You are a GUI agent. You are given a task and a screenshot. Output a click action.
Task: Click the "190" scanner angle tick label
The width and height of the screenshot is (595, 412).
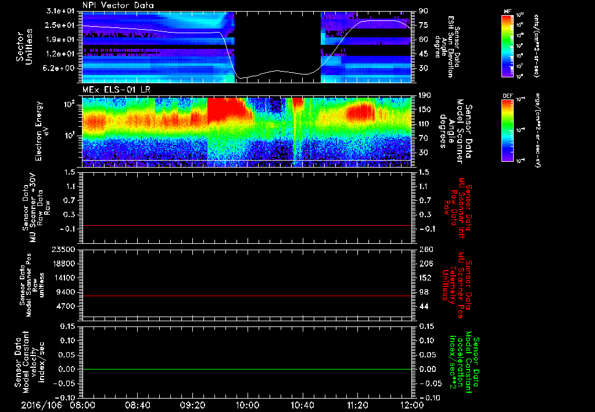click(425, 95)
